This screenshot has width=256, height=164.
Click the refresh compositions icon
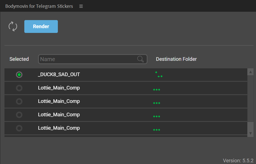tap(13, 26)
